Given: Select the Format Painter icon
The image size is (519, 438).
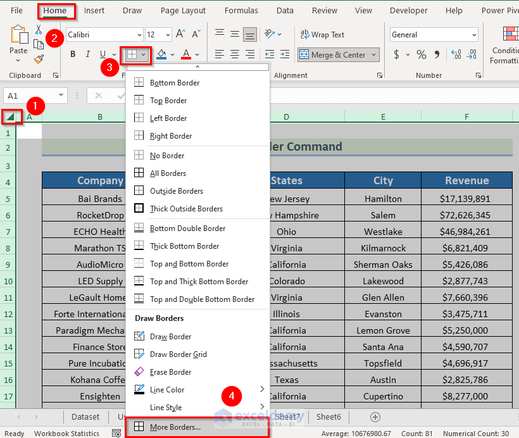Looking at the screenshot, I should (x=38, y=60).
